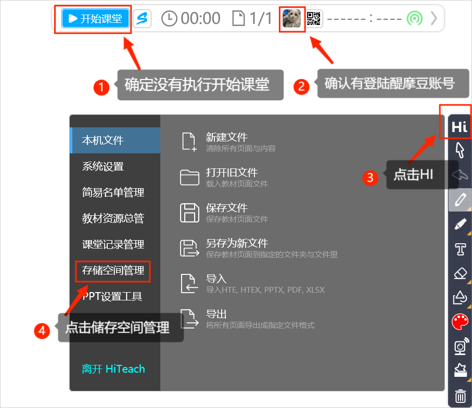This screenshot has width=472, height=408.
Task: Open the color palette
Action: [460, 322]
